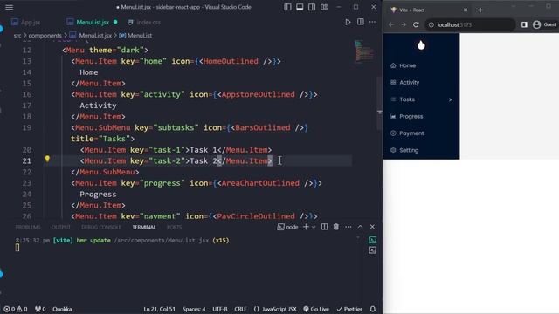The image size is (559, 314).
Task: Click the lightbulb code action on line 21
Action: (x=47, y=159)
